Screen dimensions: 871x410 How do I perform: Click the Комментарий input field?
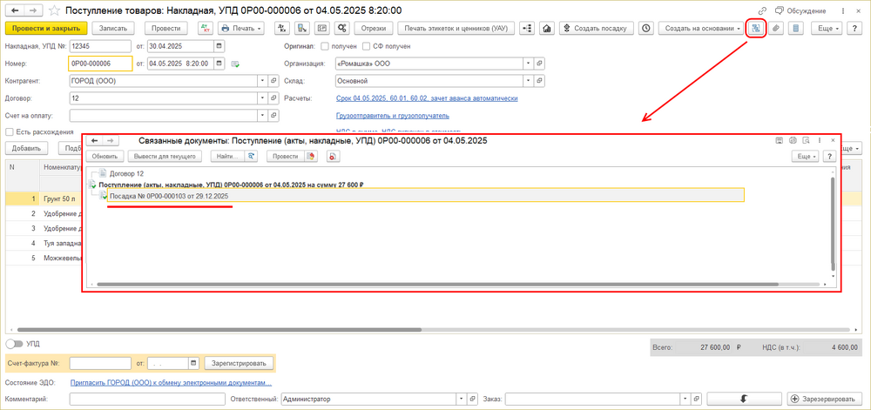[147, 399]
